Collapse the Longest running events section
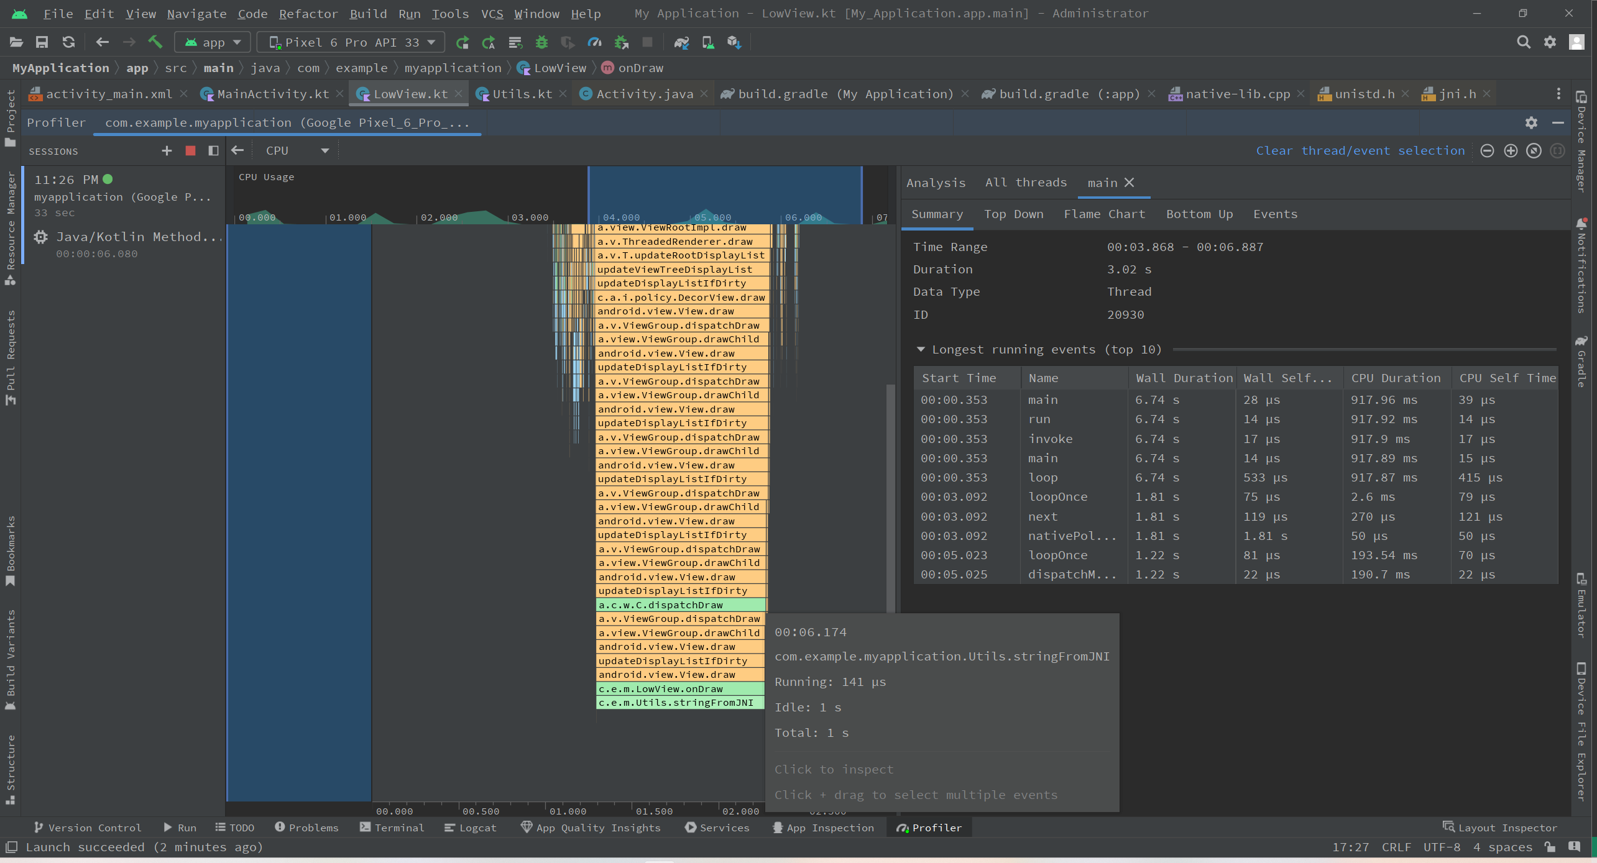1597x863 pixels. click(921, 349)
